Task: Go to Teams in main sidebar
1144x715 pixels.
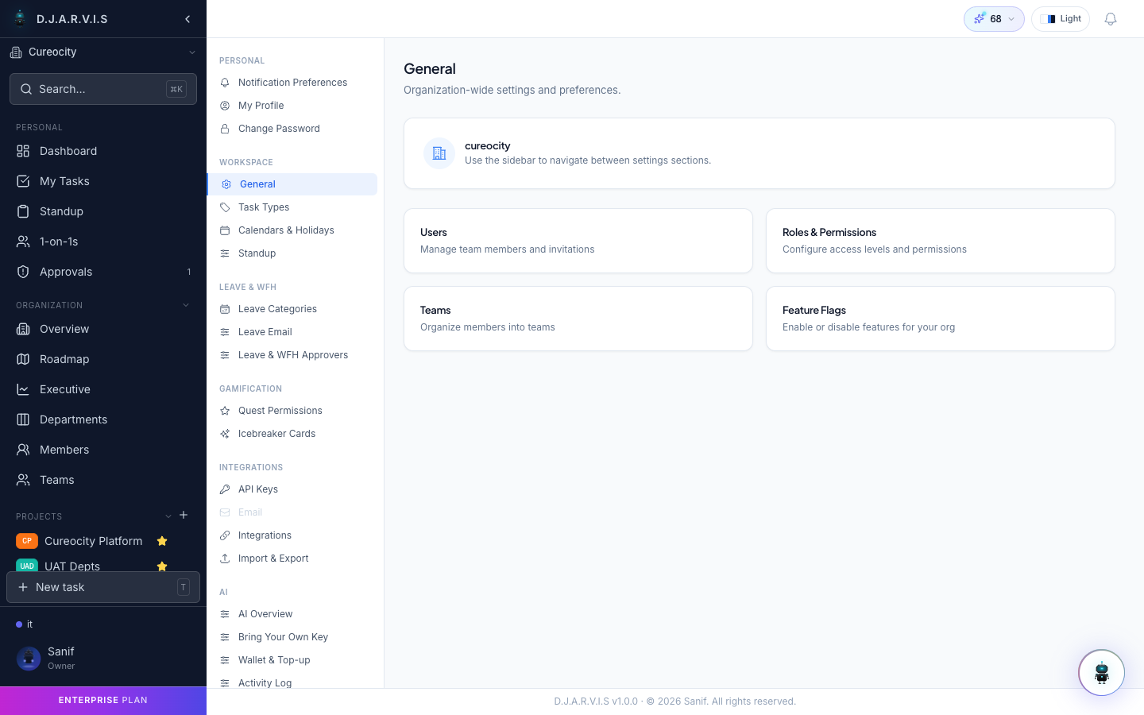Action: point(103,480)
